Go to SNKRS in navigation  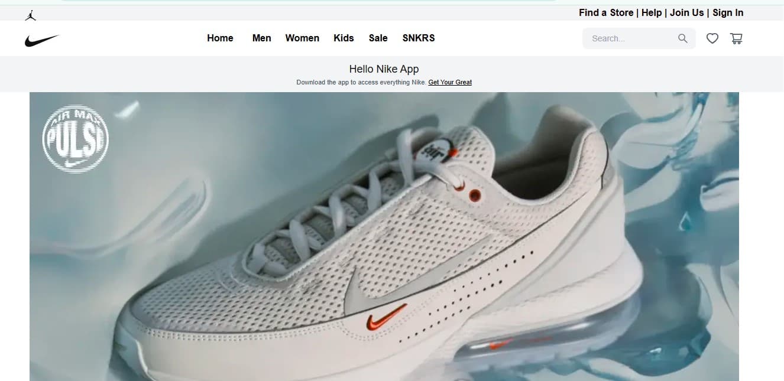[x=419, y=38]
